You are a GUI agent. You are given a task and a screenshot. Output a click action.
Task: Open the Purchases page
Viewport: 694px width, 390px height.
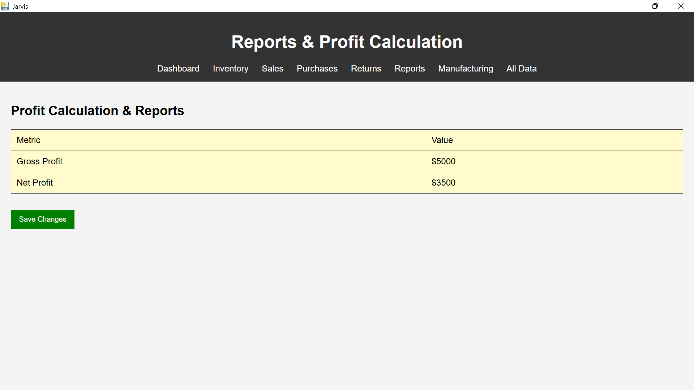click(317, 69)
